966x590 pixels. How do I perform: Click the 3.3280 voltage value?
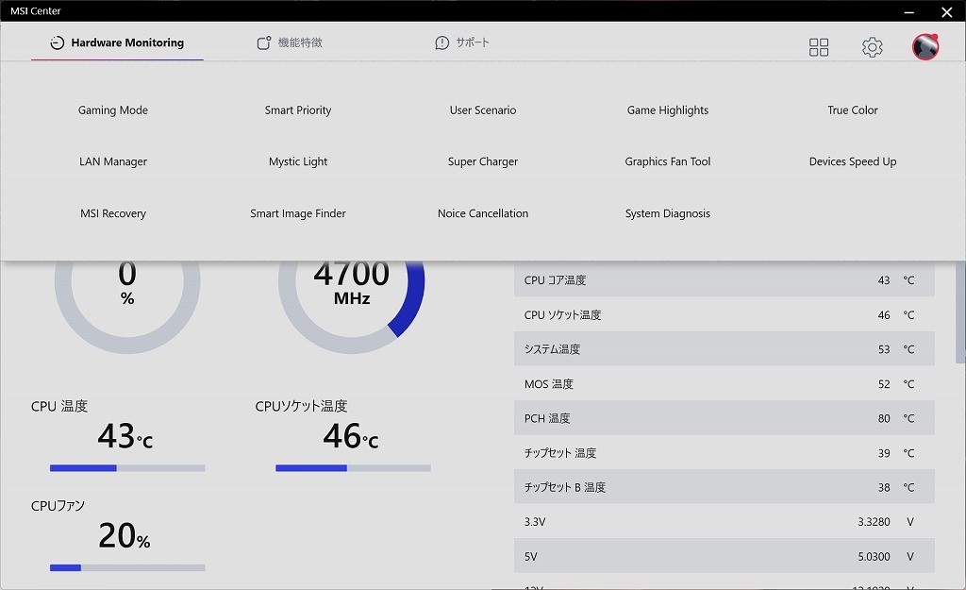pos(874,522)
